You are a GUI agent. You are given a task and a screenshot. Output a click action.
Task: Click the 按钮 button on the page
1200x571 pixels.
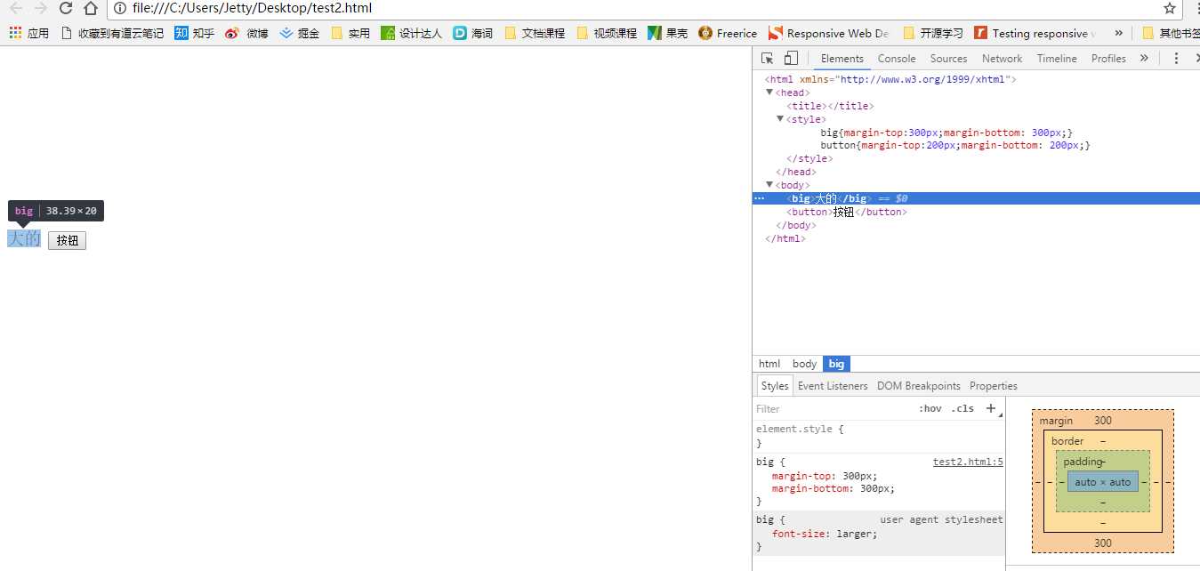(x=67, y=240)
